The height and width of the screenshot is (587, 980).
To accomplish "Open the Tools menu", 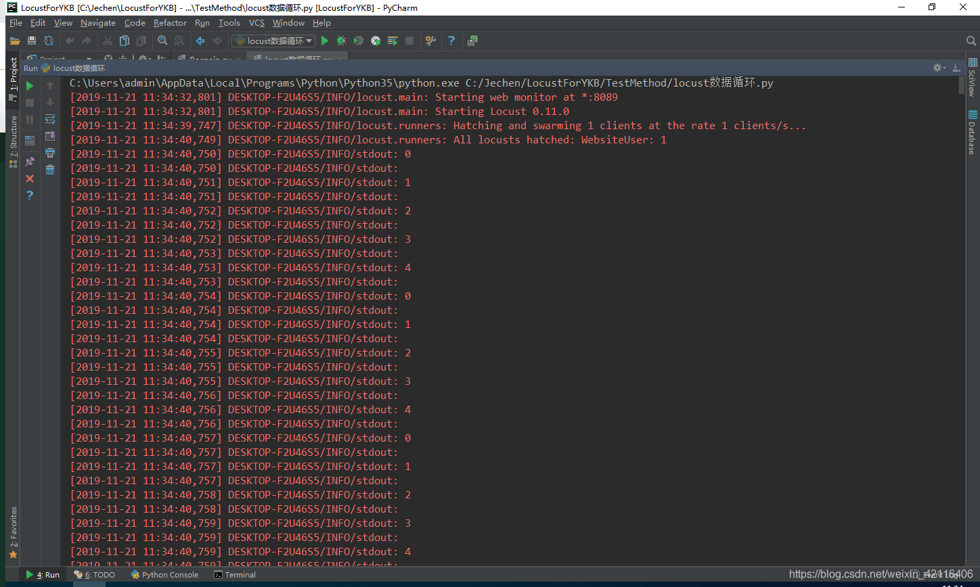I will click(229, 23).
